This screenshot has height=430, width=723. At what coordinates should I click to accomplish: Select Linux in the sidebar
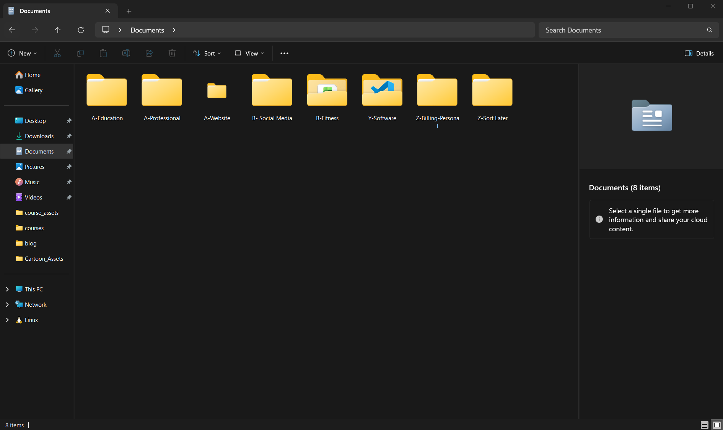[37, 320]
